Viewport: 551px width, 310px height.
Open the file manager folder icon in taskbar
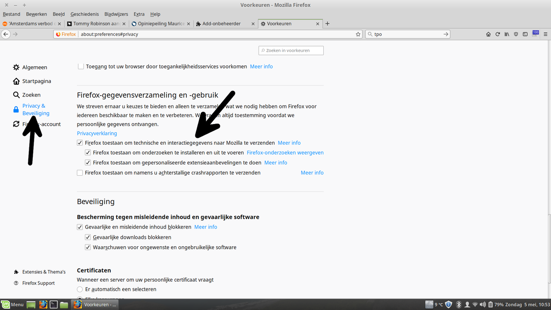(64, 304)
